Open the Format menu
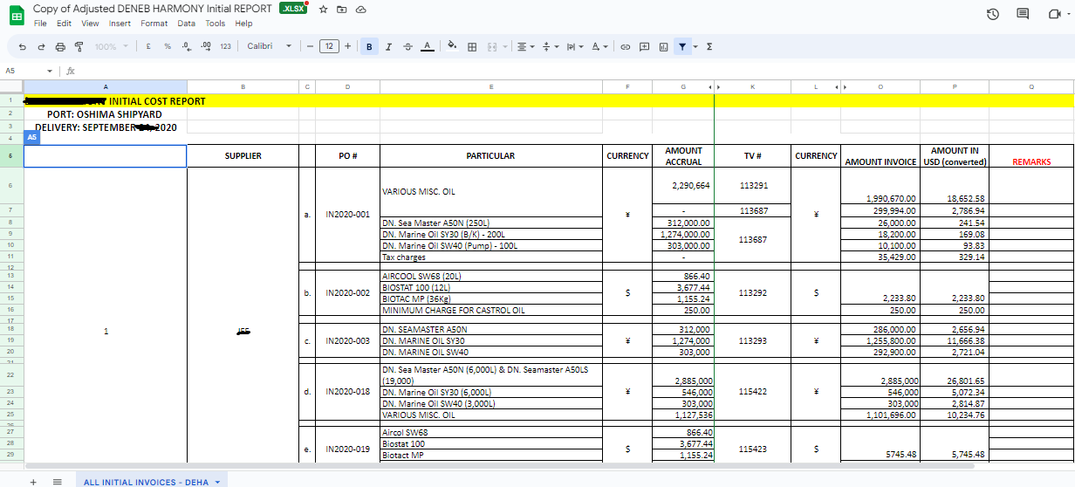The width and height of the screenshot is (1075, 487). (154, 24)
